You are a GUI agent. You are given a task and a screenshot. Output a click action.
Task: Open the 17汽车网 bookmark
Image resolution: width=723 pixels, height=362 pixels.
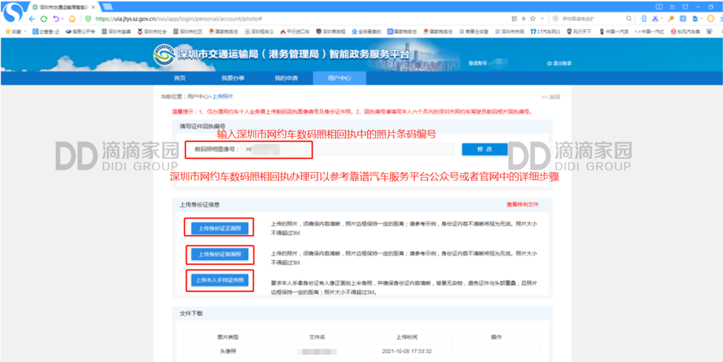click(545, 31)
